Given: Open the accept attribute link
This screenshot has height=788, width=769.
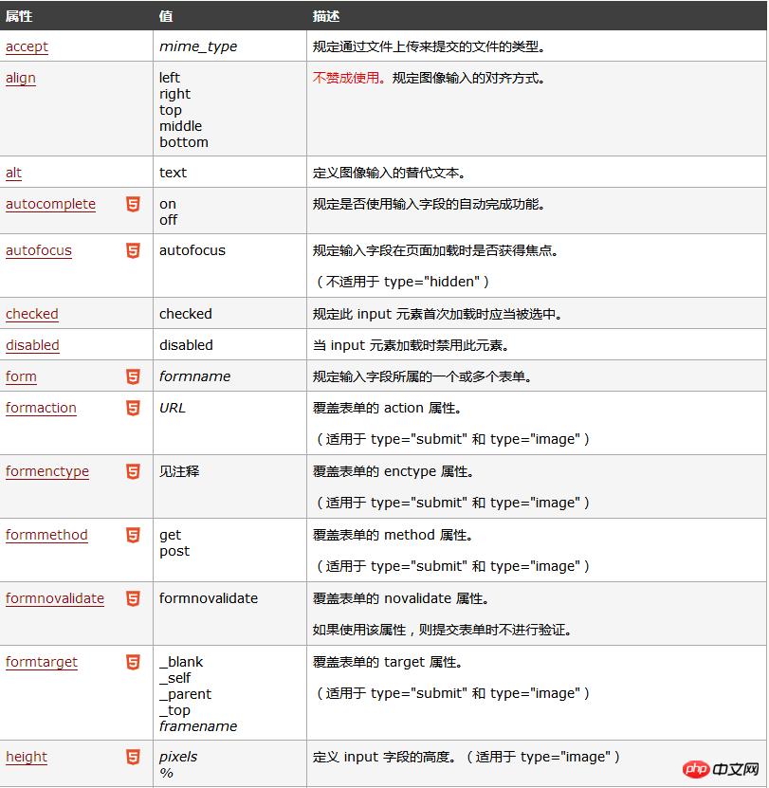Looking at the screenshot, I should click(x=27, y=46).
